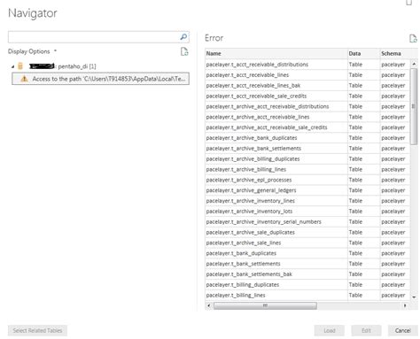Click the Load button
Screen dimensions: 420x339
(x=329, y=330)
